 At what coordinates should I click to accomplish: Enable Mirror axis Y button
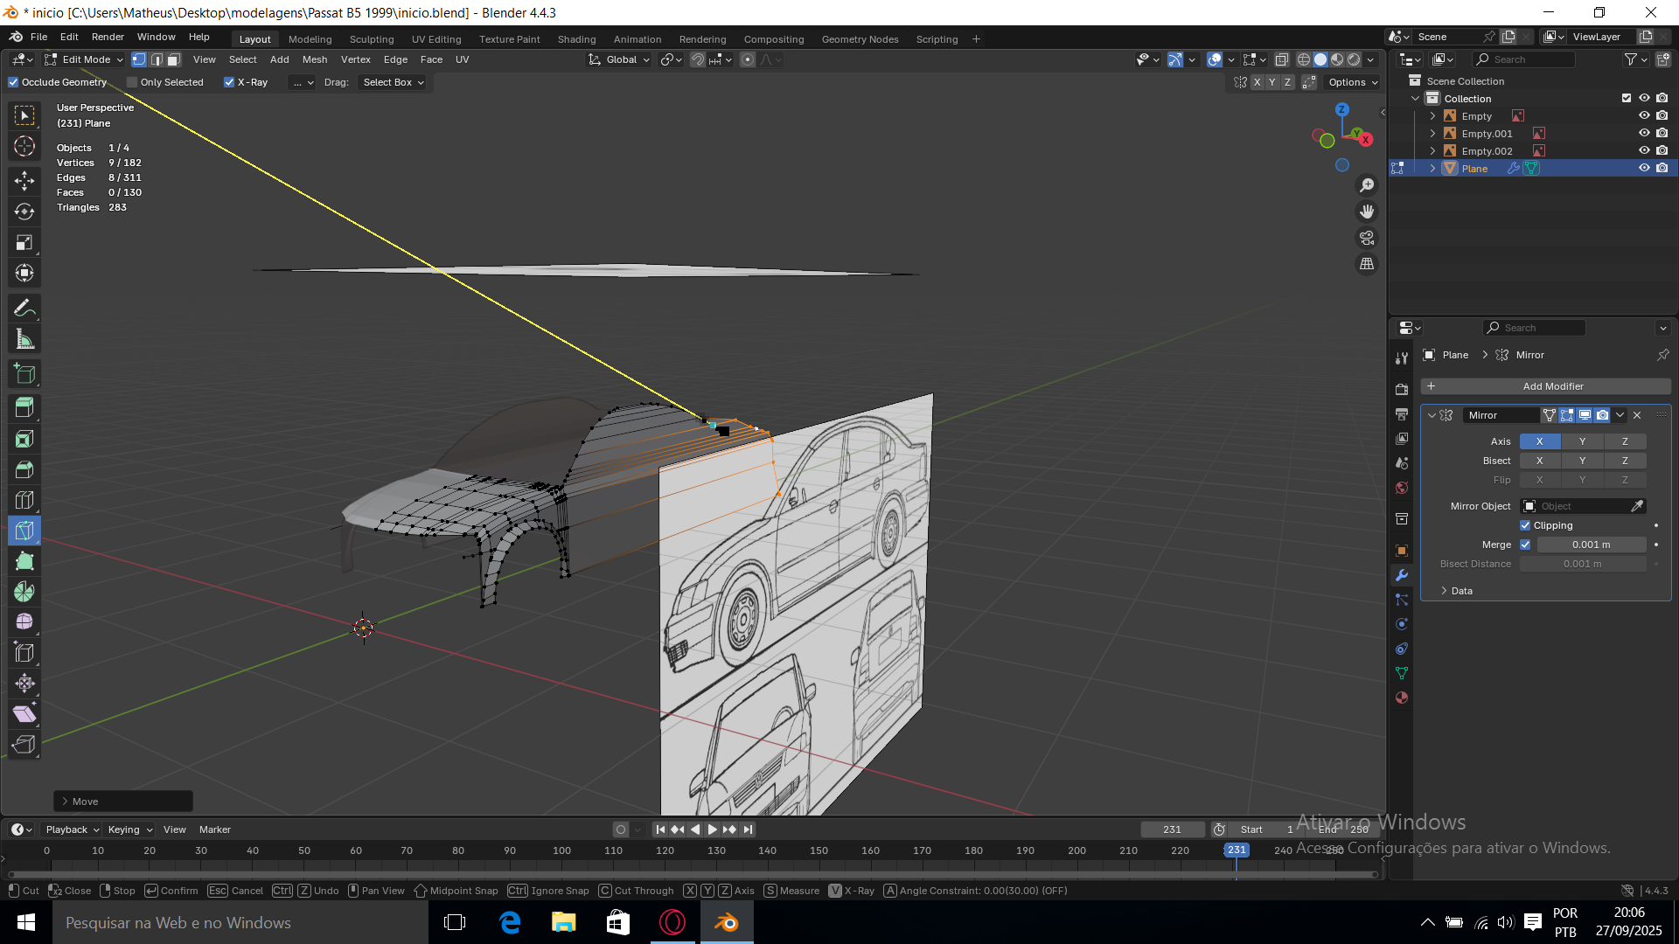tap(1582, 441)
